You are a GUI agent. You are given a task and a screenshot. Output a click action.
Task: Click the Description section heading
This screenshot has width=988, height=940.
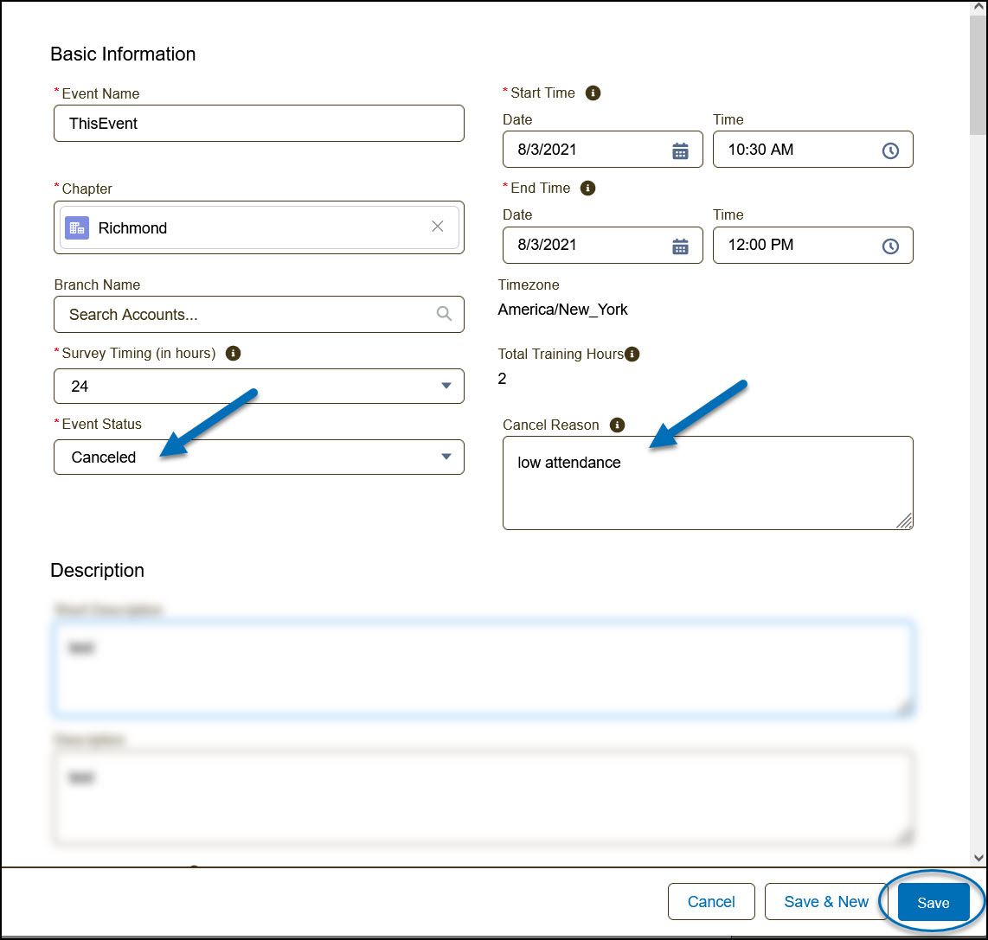(97, 570)
